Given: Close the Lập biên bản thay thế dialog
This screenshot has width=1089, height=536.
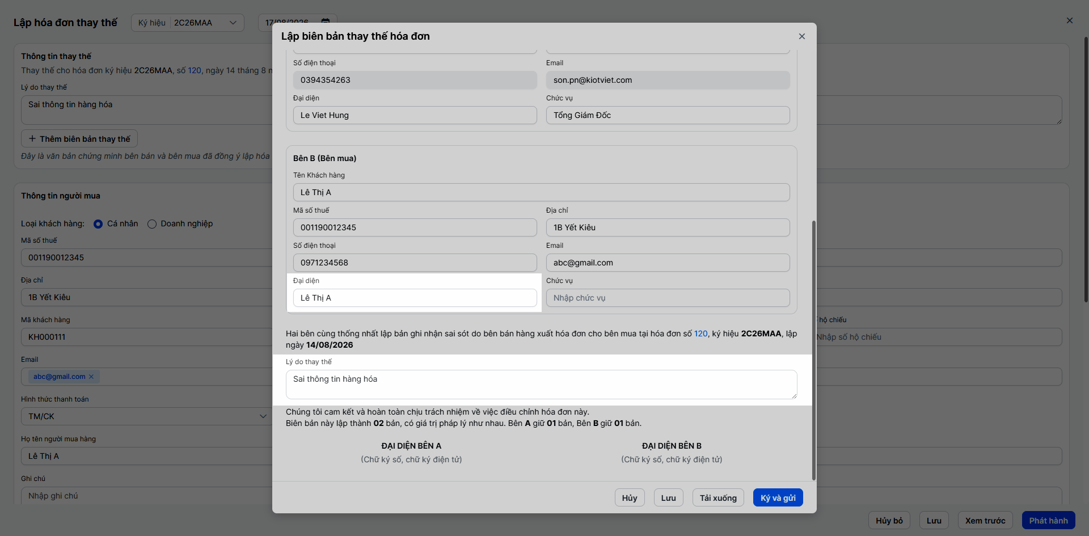Looking at the screenshot, I should 802,36.
